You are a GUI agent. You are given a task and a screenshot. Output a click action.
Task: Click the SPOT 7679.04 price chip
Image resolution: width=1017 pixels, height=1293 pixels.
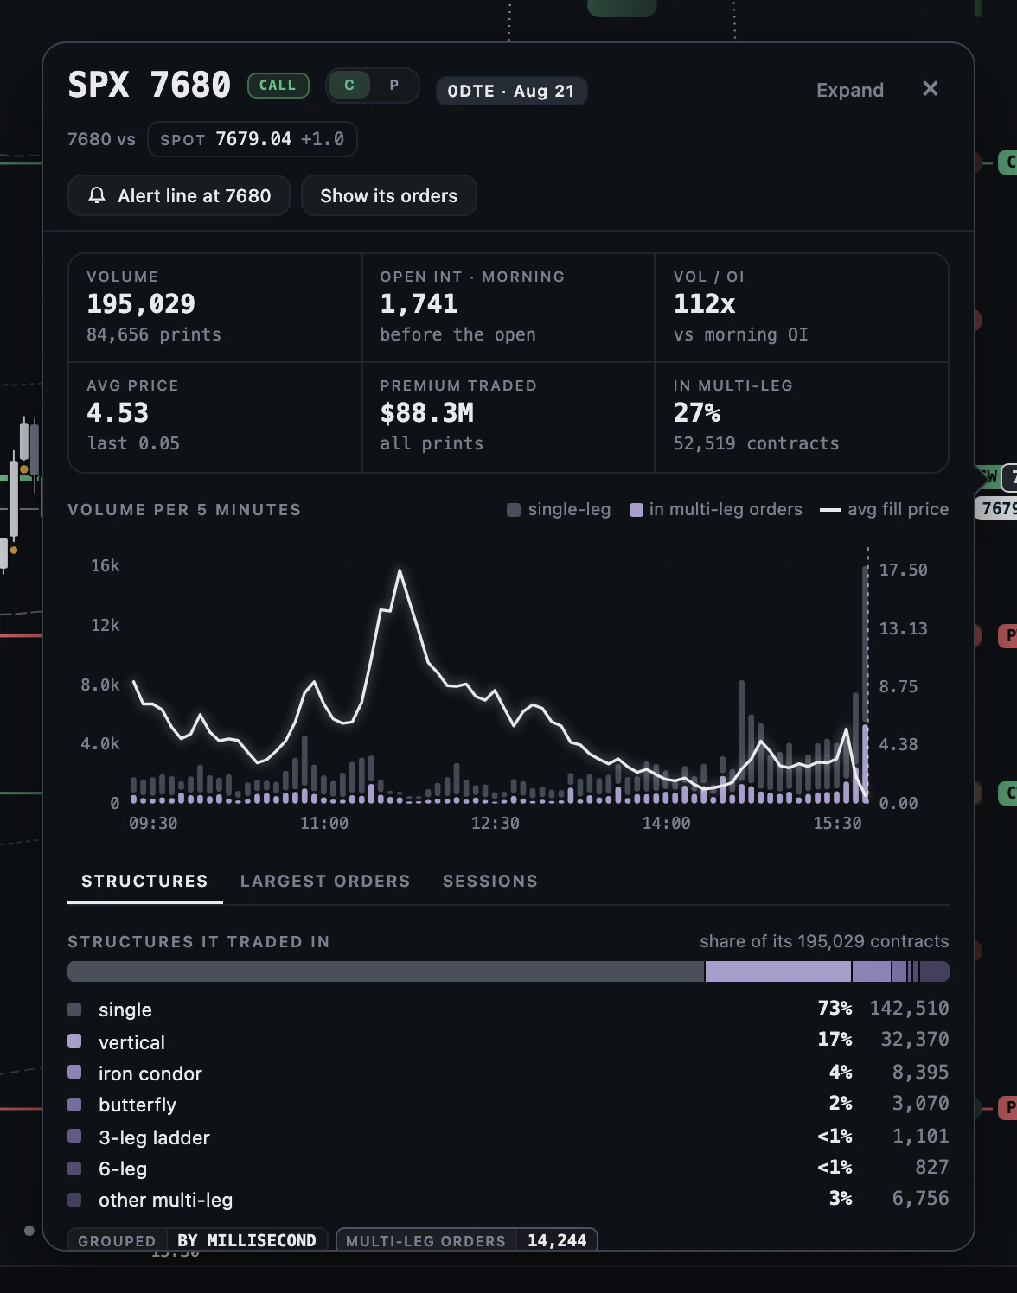(253, 139)
